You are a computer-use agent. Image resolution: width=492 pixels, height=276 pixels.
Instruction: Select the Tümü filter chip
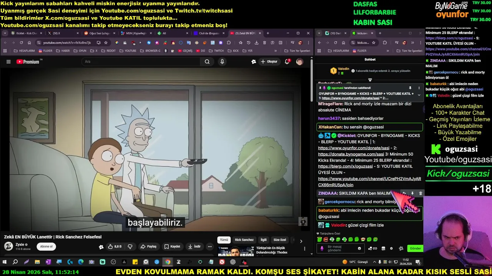click(x=224, y=240)
